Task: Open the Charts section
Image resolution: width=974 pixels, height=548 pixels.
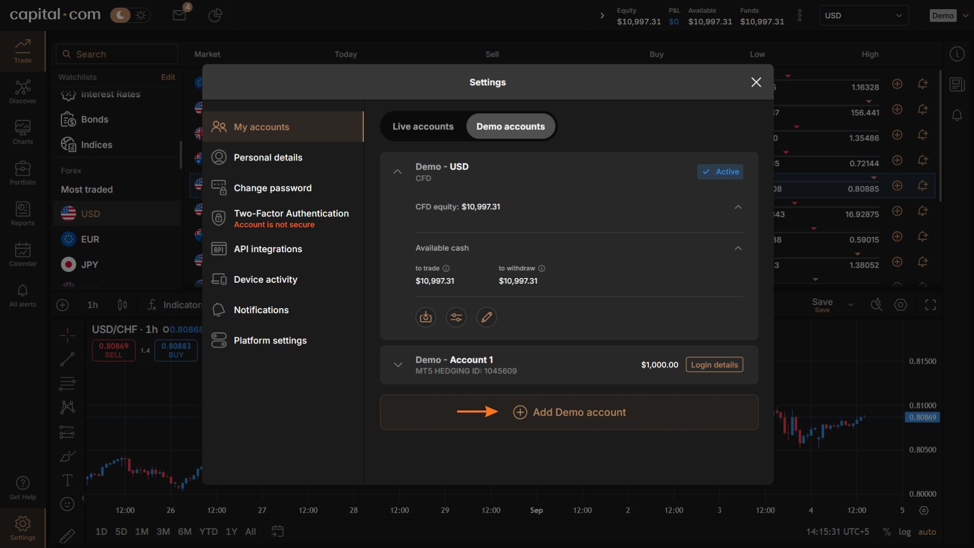Action: click(22, 132)
